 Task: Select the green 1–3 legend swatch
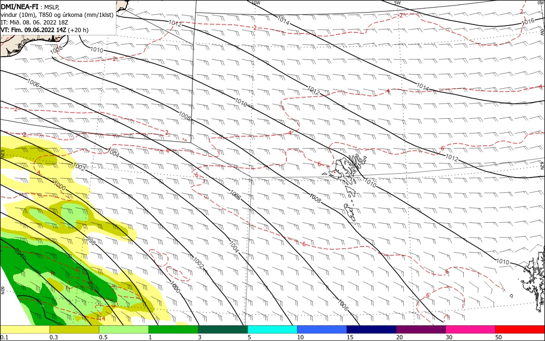(173, 330)
